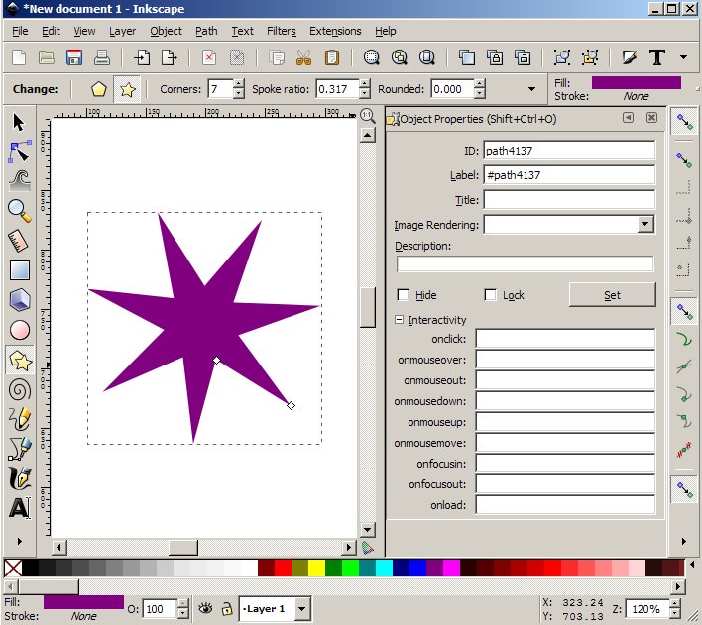
Task: Open the Extensions menu
Action: coord(335,31)
